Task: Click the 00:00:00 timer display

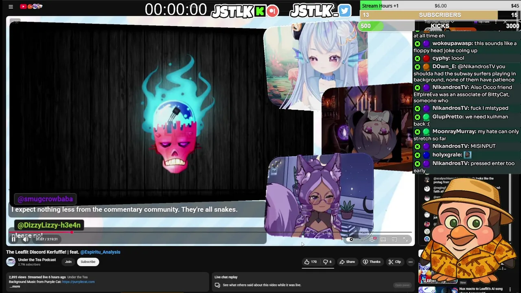Action: (x=176, y=10)
